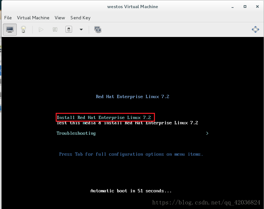Open the Send Key menu
The image size is (264, 209).
tap(81, 18)
